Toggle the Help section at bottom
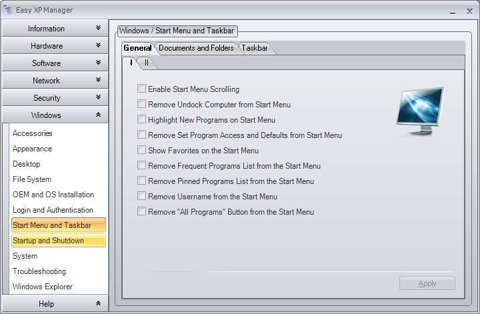Screen dimensions: 480x314 click(x=55, y=303)
